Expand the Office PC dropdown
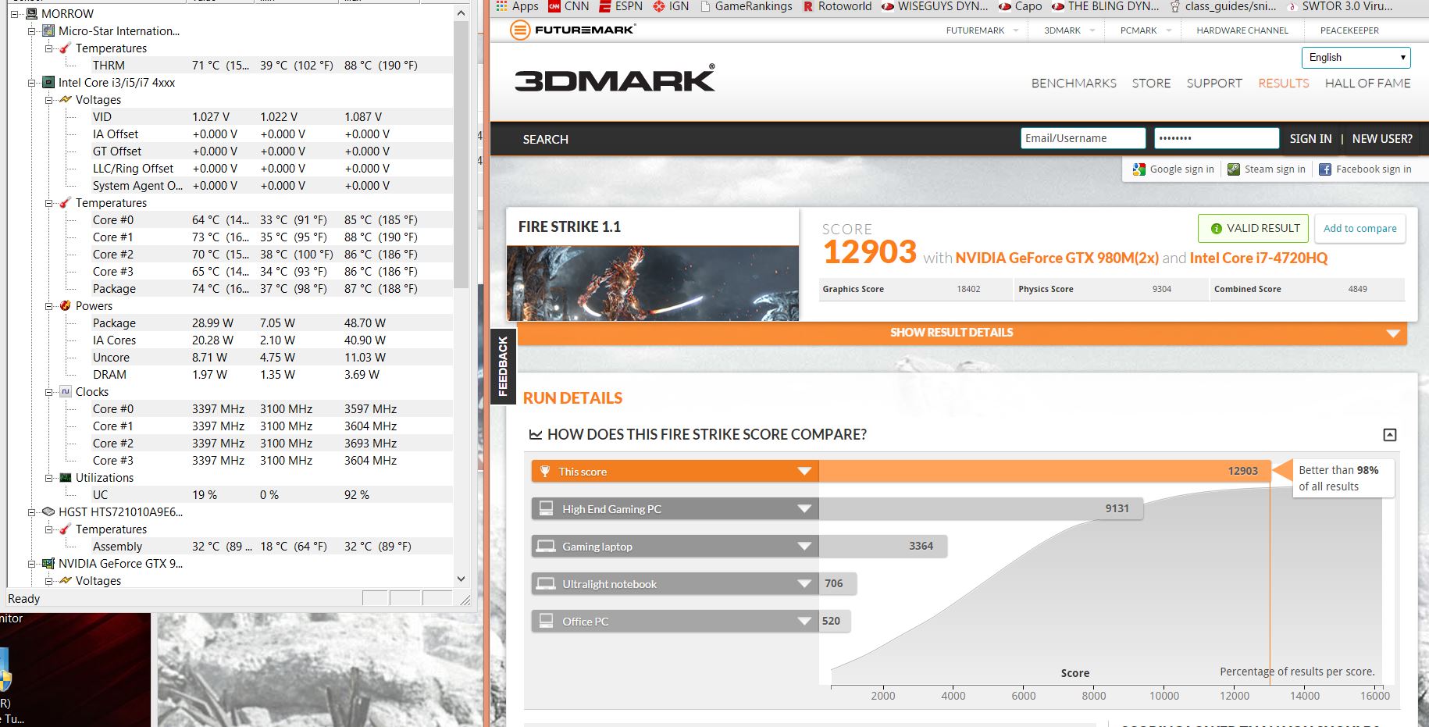The width and height of the screenshot is (1429, 727). pyautogui.click(x=804, y=621)
